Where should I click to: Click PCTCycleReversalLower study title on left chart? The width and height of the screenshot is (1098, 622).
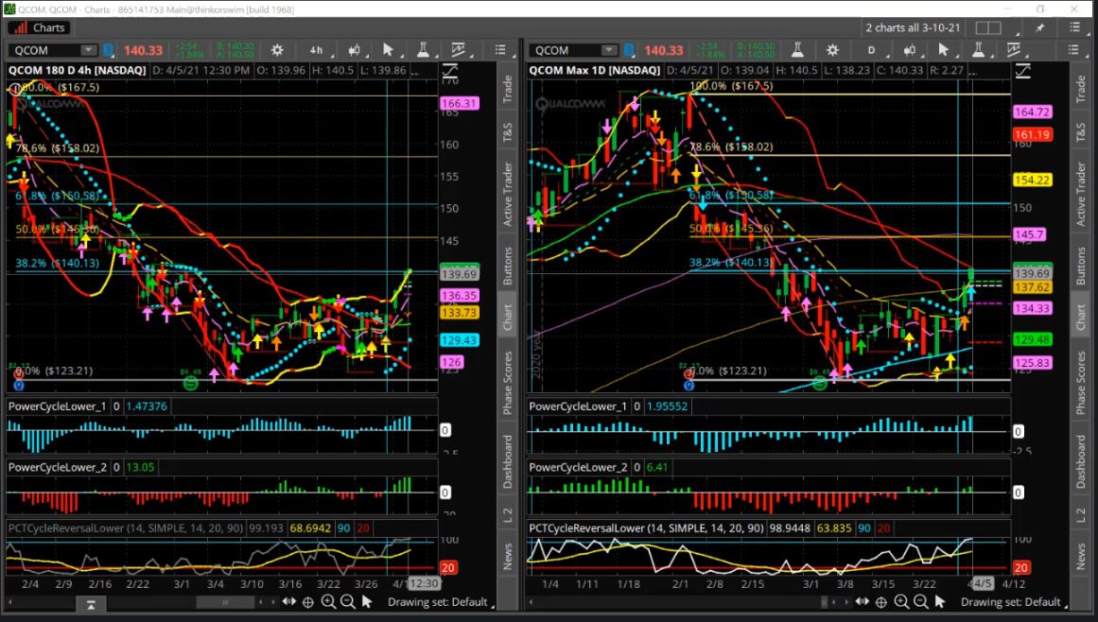pyautogui.click(x=126, y=528)
